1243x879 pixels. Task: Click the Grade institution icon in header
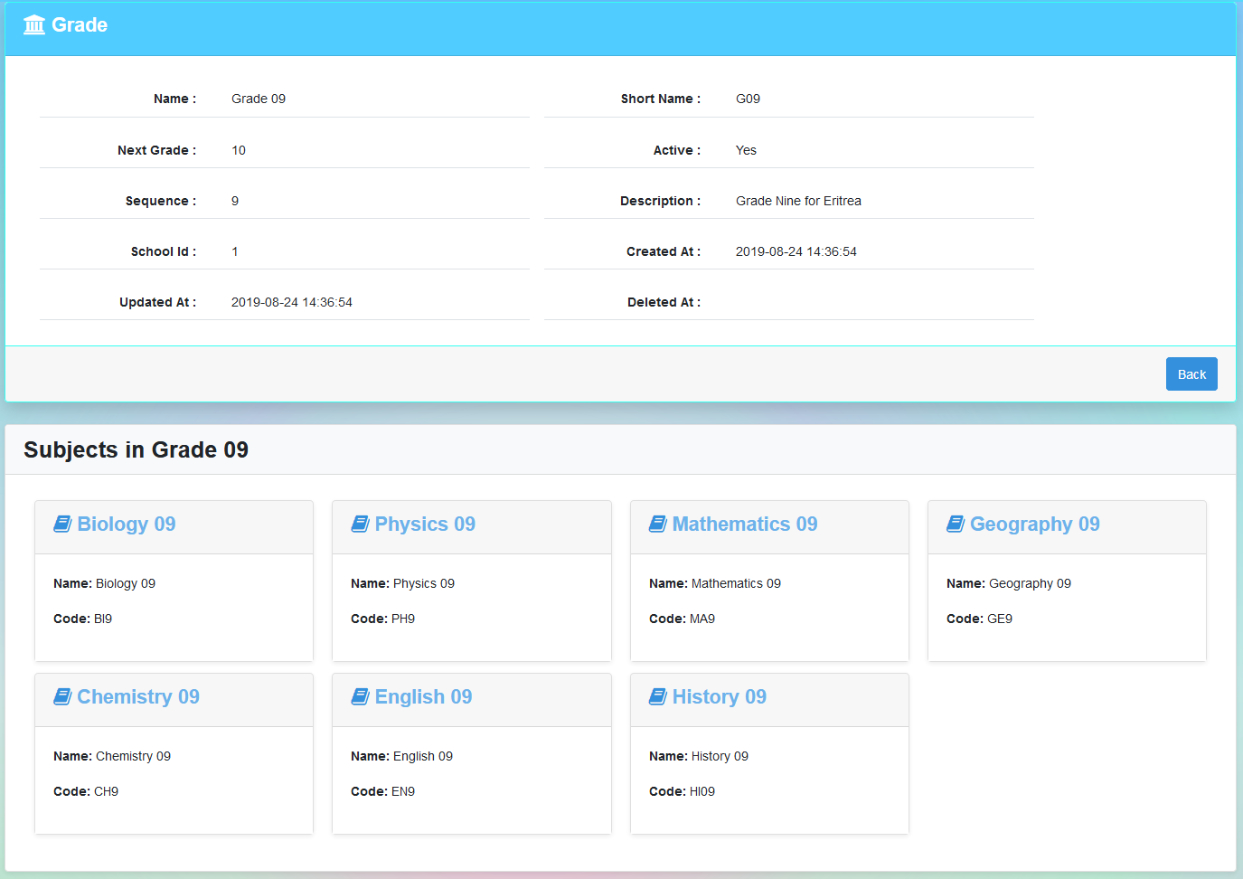[x=34, y=24]
